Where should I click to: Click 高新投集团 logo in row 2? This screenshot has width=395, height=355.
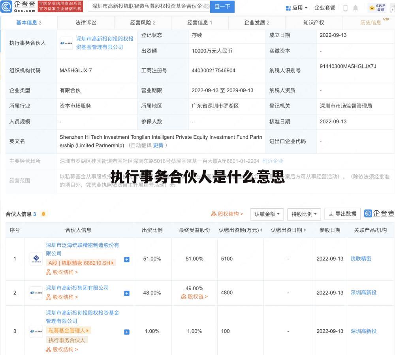coord(36,293)
